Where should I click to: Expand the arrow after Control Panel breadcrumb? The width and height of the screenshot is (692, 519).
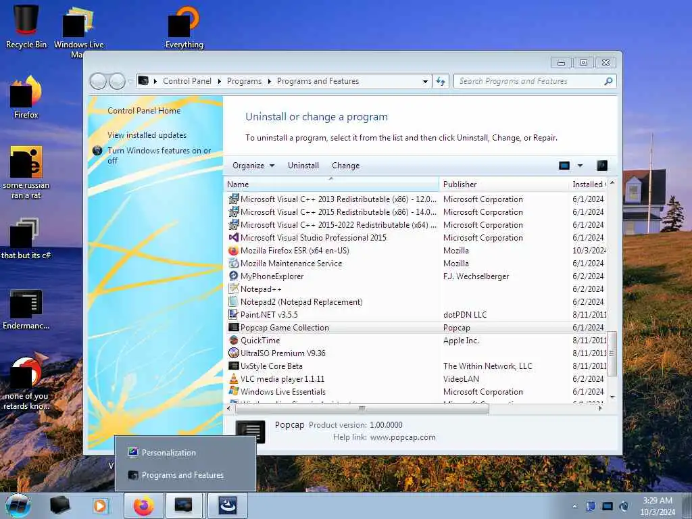(x=220, y=81)
